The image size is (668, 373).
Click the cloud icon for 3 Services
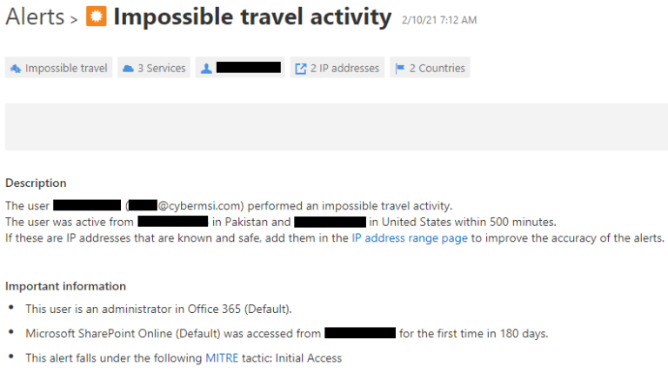tap(129, 69)
